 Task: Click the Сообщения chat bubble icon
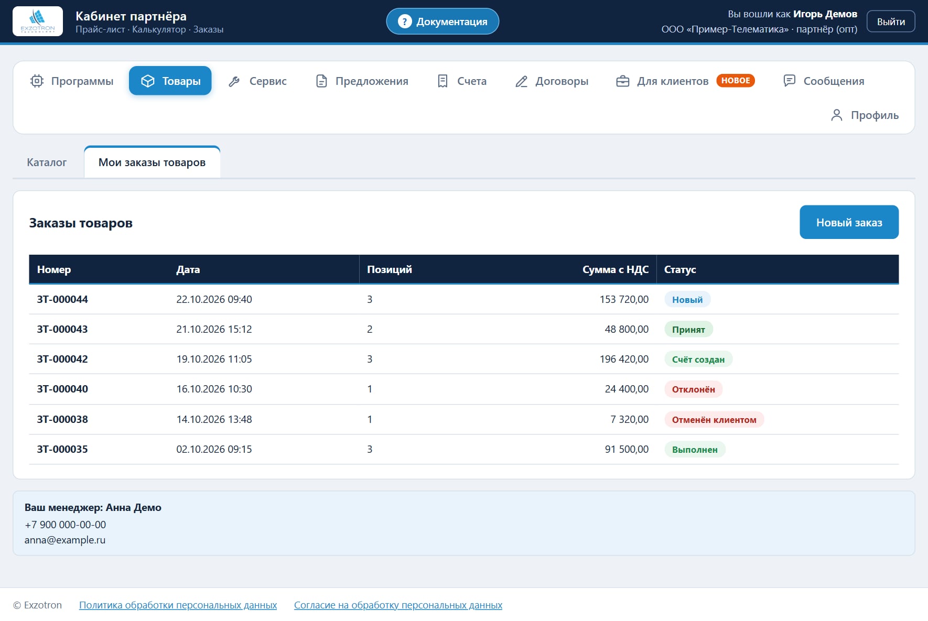789,81
